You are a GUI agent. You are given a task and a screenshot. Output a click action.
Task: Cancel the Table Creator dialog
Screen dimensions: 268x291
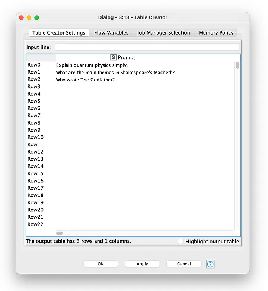click(184, 264)
